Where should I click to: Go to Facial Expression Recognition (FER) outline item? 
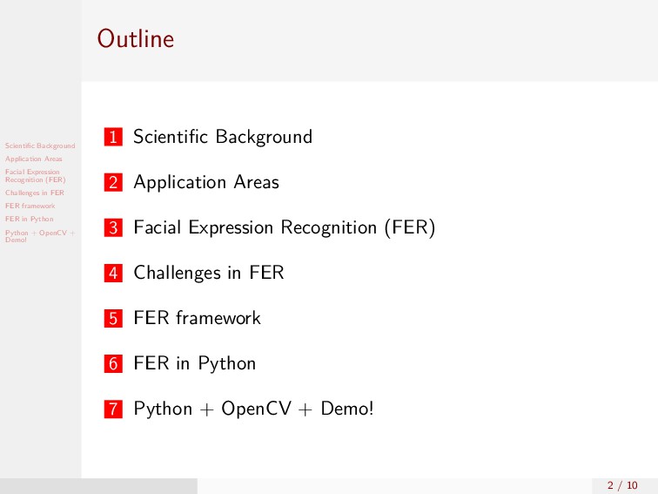tap(285, 227)
